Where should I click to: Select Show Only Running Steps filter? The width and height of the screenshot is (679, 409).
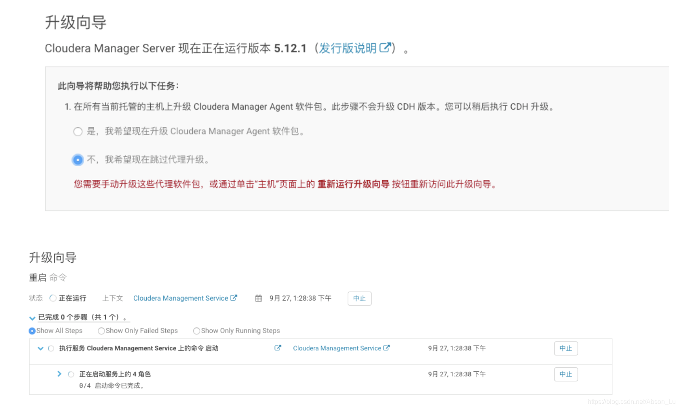point(196,331)
